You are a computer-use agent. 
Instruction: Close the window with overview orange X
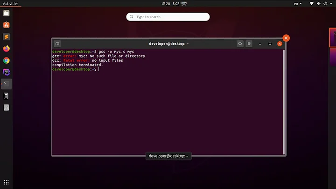tap(286, 38)
